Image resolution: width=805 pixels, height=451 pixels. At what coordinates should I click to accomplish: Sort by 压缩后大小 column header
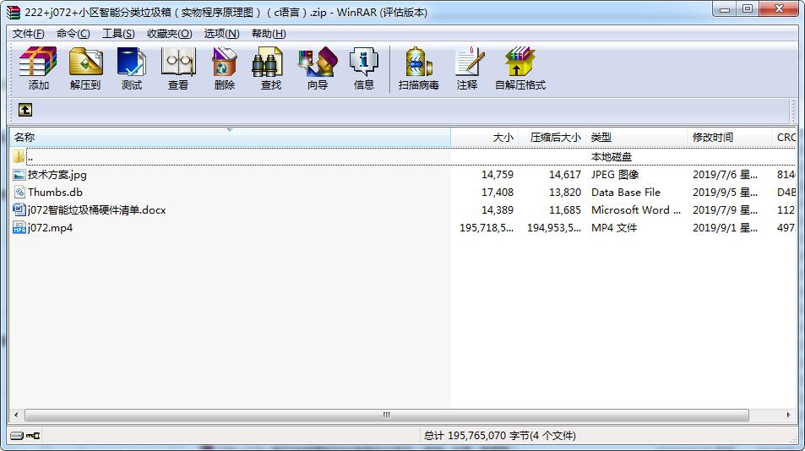pos(552,138)
